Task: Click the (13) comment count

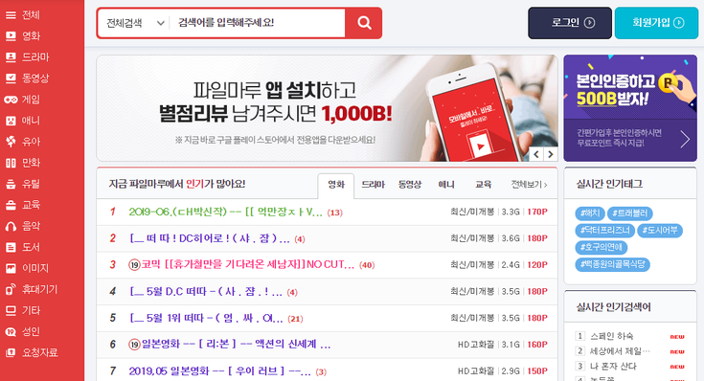Action: [x=334, y=213]
